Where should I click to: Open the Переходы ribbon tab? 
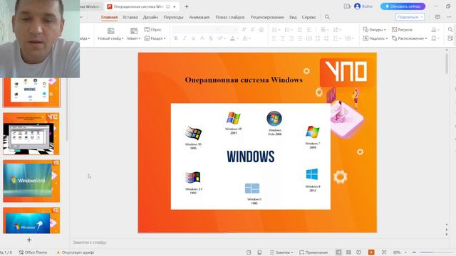coord(173,17)
